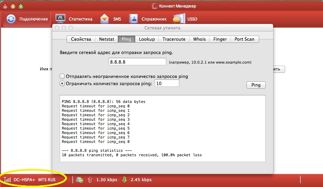Switch to the Свойства tab
This screenshot has height=187, width=323.
click(x=81, y=39)
